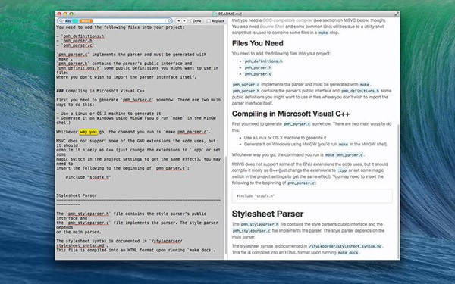Viewport: 455px width, 284px height.
Task: Click the README.md document icon in title
Action: (215, 14)
